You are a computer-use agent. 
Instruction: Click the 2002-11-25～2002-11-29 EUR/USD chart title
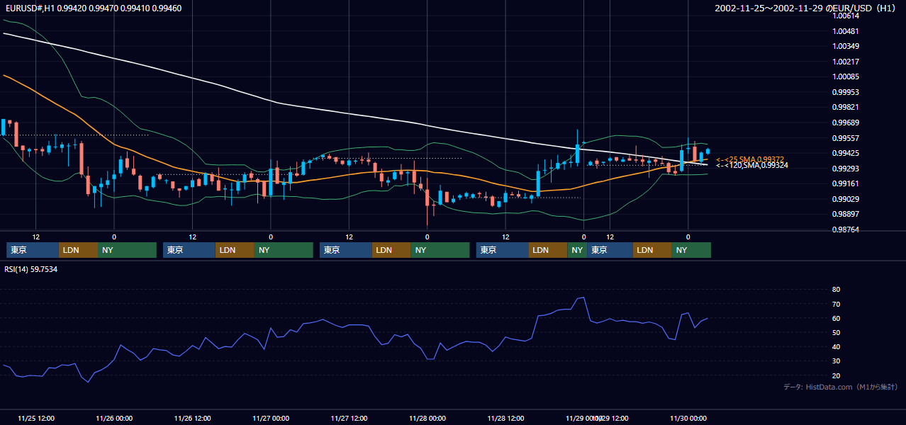coord(805,8)
